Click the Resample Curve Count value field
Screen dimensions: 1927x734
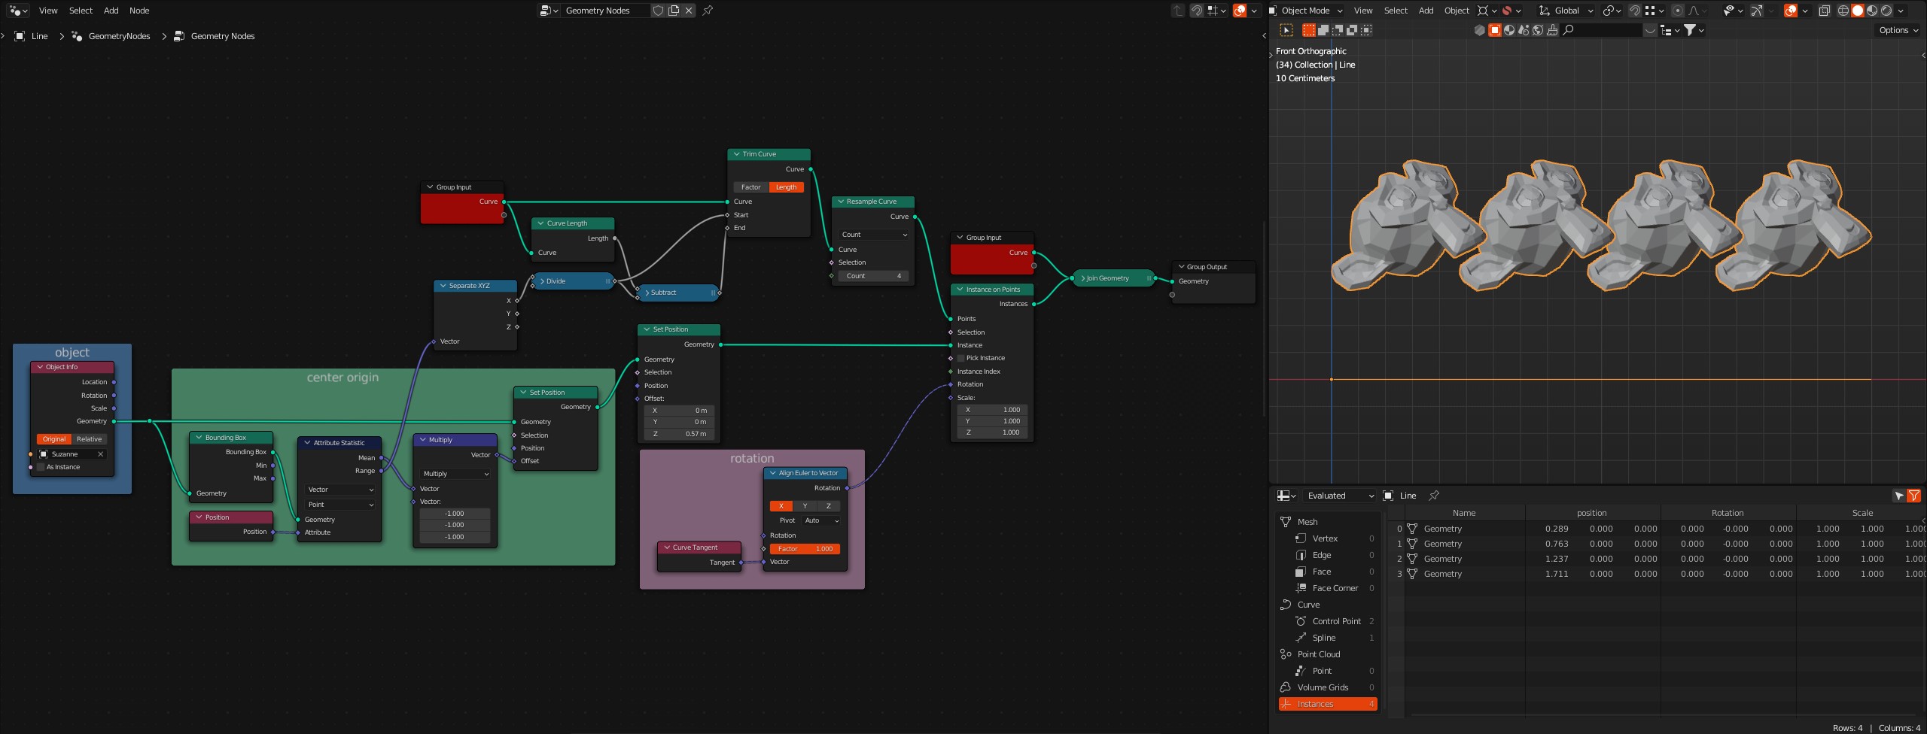pos(873,276)
